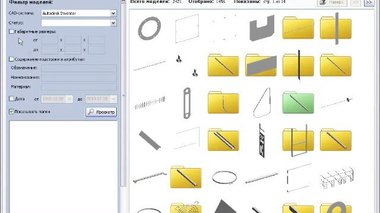Viewport: 380px width, 213px height.
Task: Click the 'Фильтр моделей:' heading
Action: click(31, 2)
